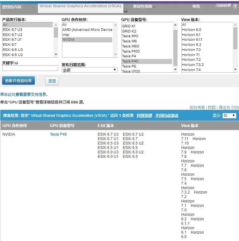Click the keyword help question-mark icon
The width and height of the screenshot is (239, 241).
(17, 63)
